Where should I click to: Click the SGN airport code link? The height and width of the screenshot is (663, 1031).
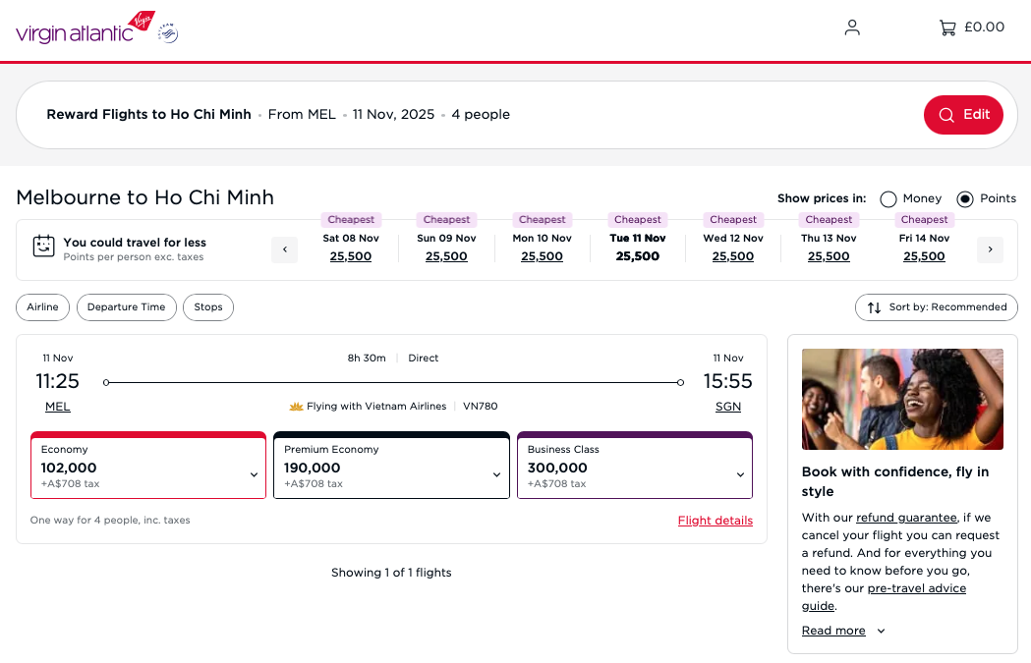pos(728,407)
